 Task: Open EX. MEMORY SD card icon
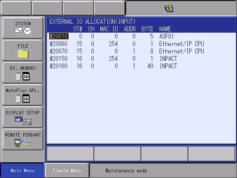23,72
